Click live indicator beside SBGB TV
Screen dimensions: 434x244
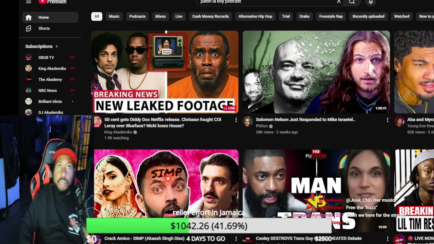(x=72, y=58)
